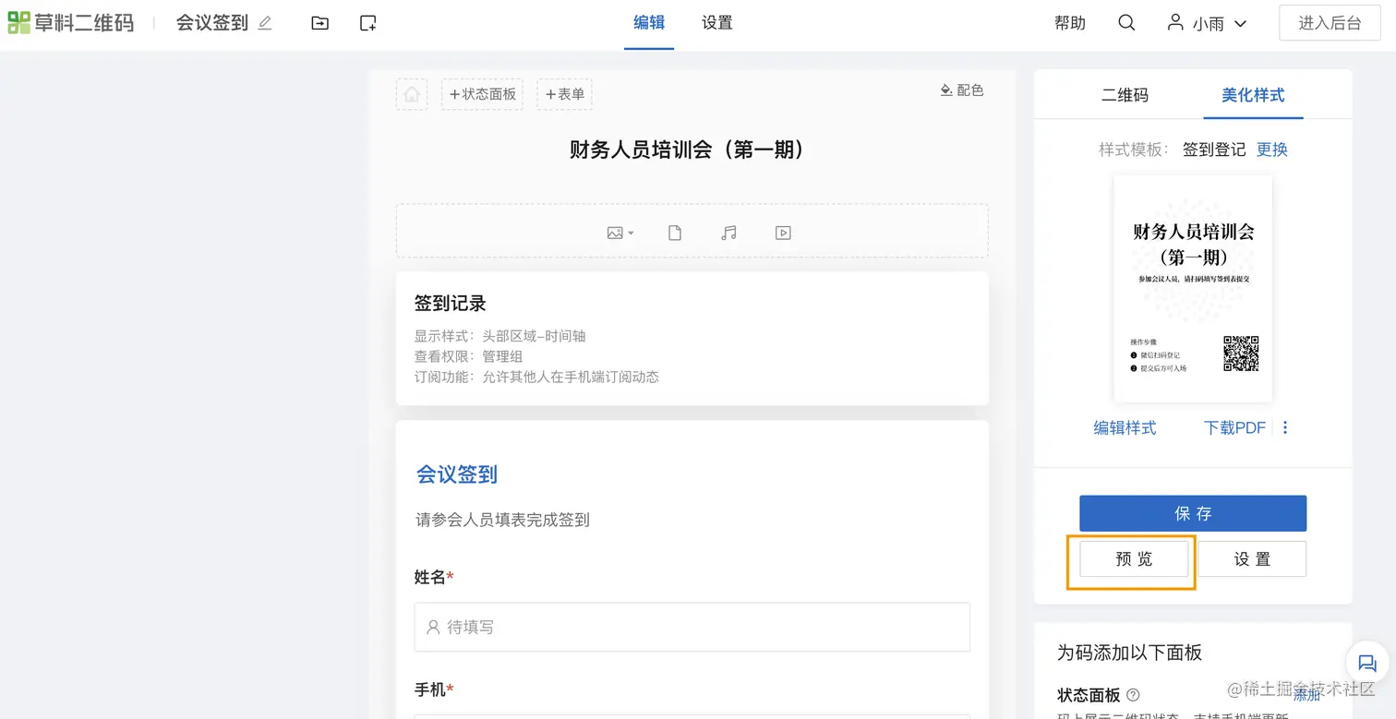Insert audio via music note icon
The height and width of the screenshot is (719, 1396).
point(728,233)
